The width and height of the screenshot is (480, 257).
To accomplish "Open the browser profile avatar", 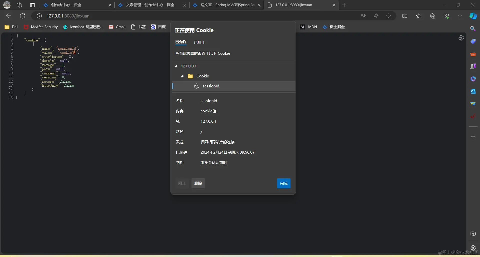I will coord(7,5).
